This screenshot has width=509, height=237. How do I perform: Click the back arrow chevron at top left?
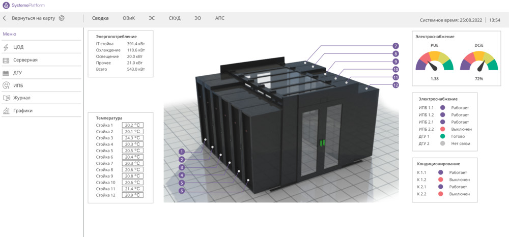pos(5,18)
